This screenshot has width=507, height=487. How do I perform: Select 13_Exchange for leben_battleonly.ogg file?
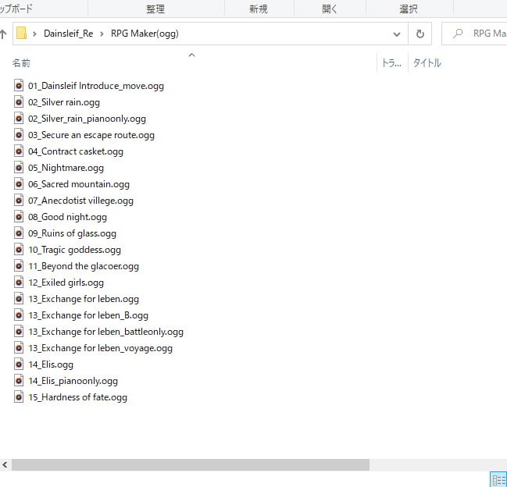pos(105,332)
